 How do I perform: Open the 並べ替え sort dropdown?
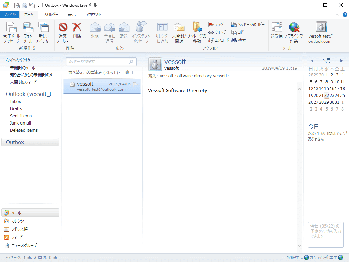pyautogui.click(x=94, y=73)
